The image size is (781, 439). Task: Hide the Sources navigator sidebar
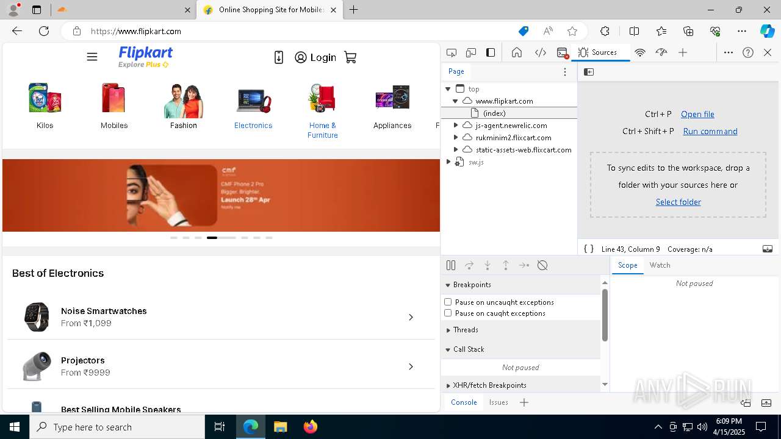(589, 72)
